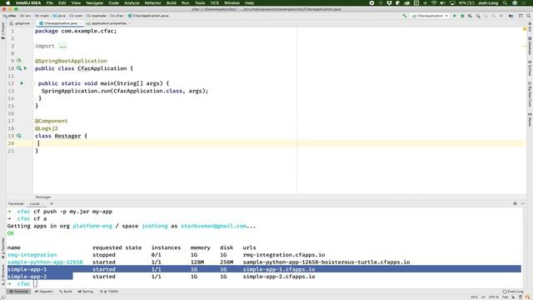This screenshot has height=300, width=533.
Task: Click the Build project hammer icon
Action: [405, 16]
